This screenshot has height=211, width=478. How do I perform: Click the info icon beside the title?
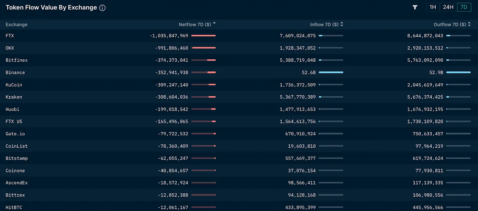102,8
